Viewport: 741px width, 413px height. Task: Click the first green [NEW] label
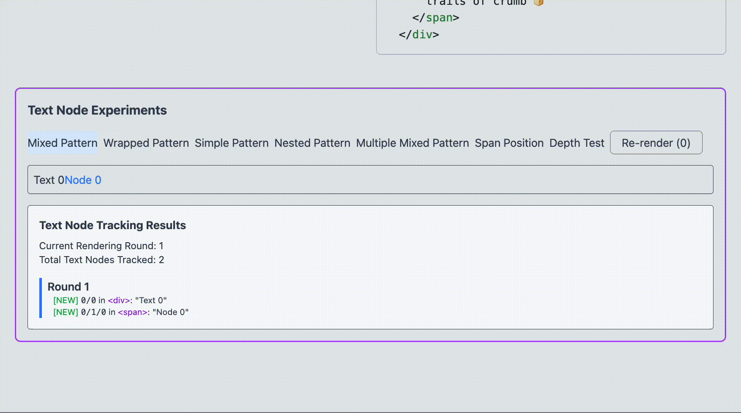coord(65,300)
